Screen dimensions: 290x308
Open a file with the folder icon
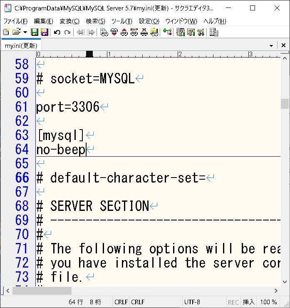pyautogui.click(x=16, y=32)
